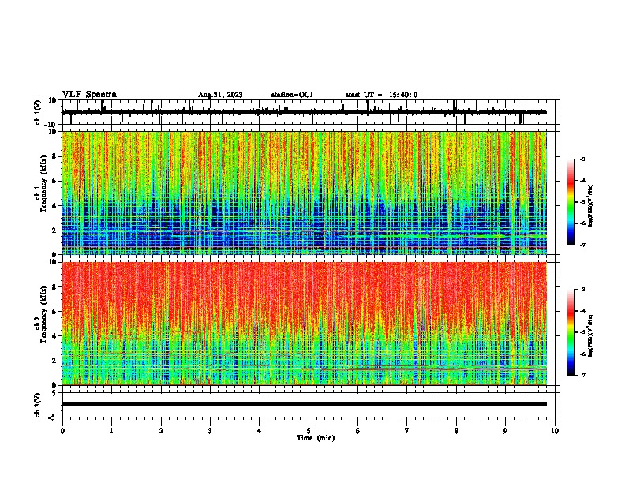This screenshot has width=625, height=483.
Task: Click the time axis tick label '5'
Action: tap(309, 431)
